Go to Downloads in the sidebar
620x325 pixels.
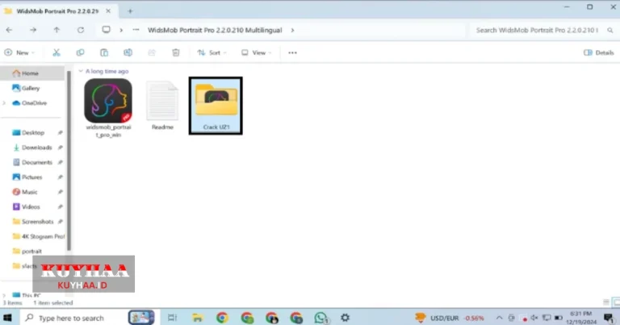pyautogui.click(x=36, y=148)
